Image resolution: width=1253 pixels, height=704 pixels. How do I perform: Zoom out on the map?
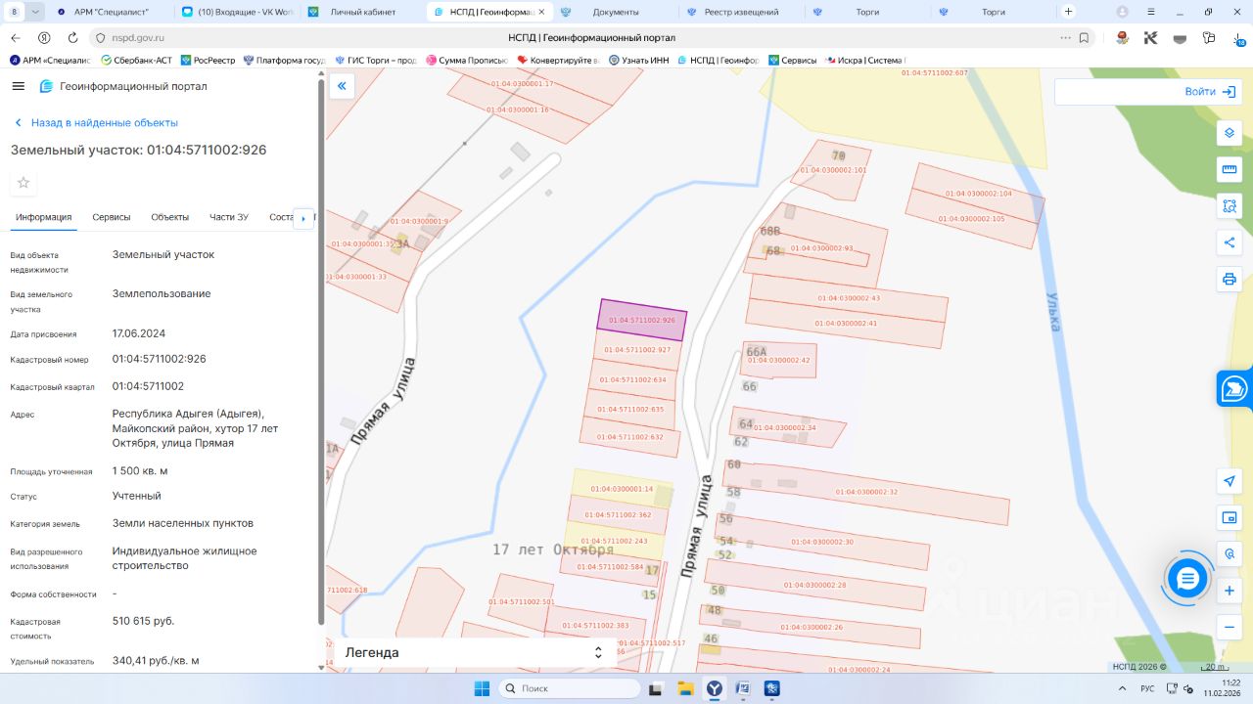1230,627
